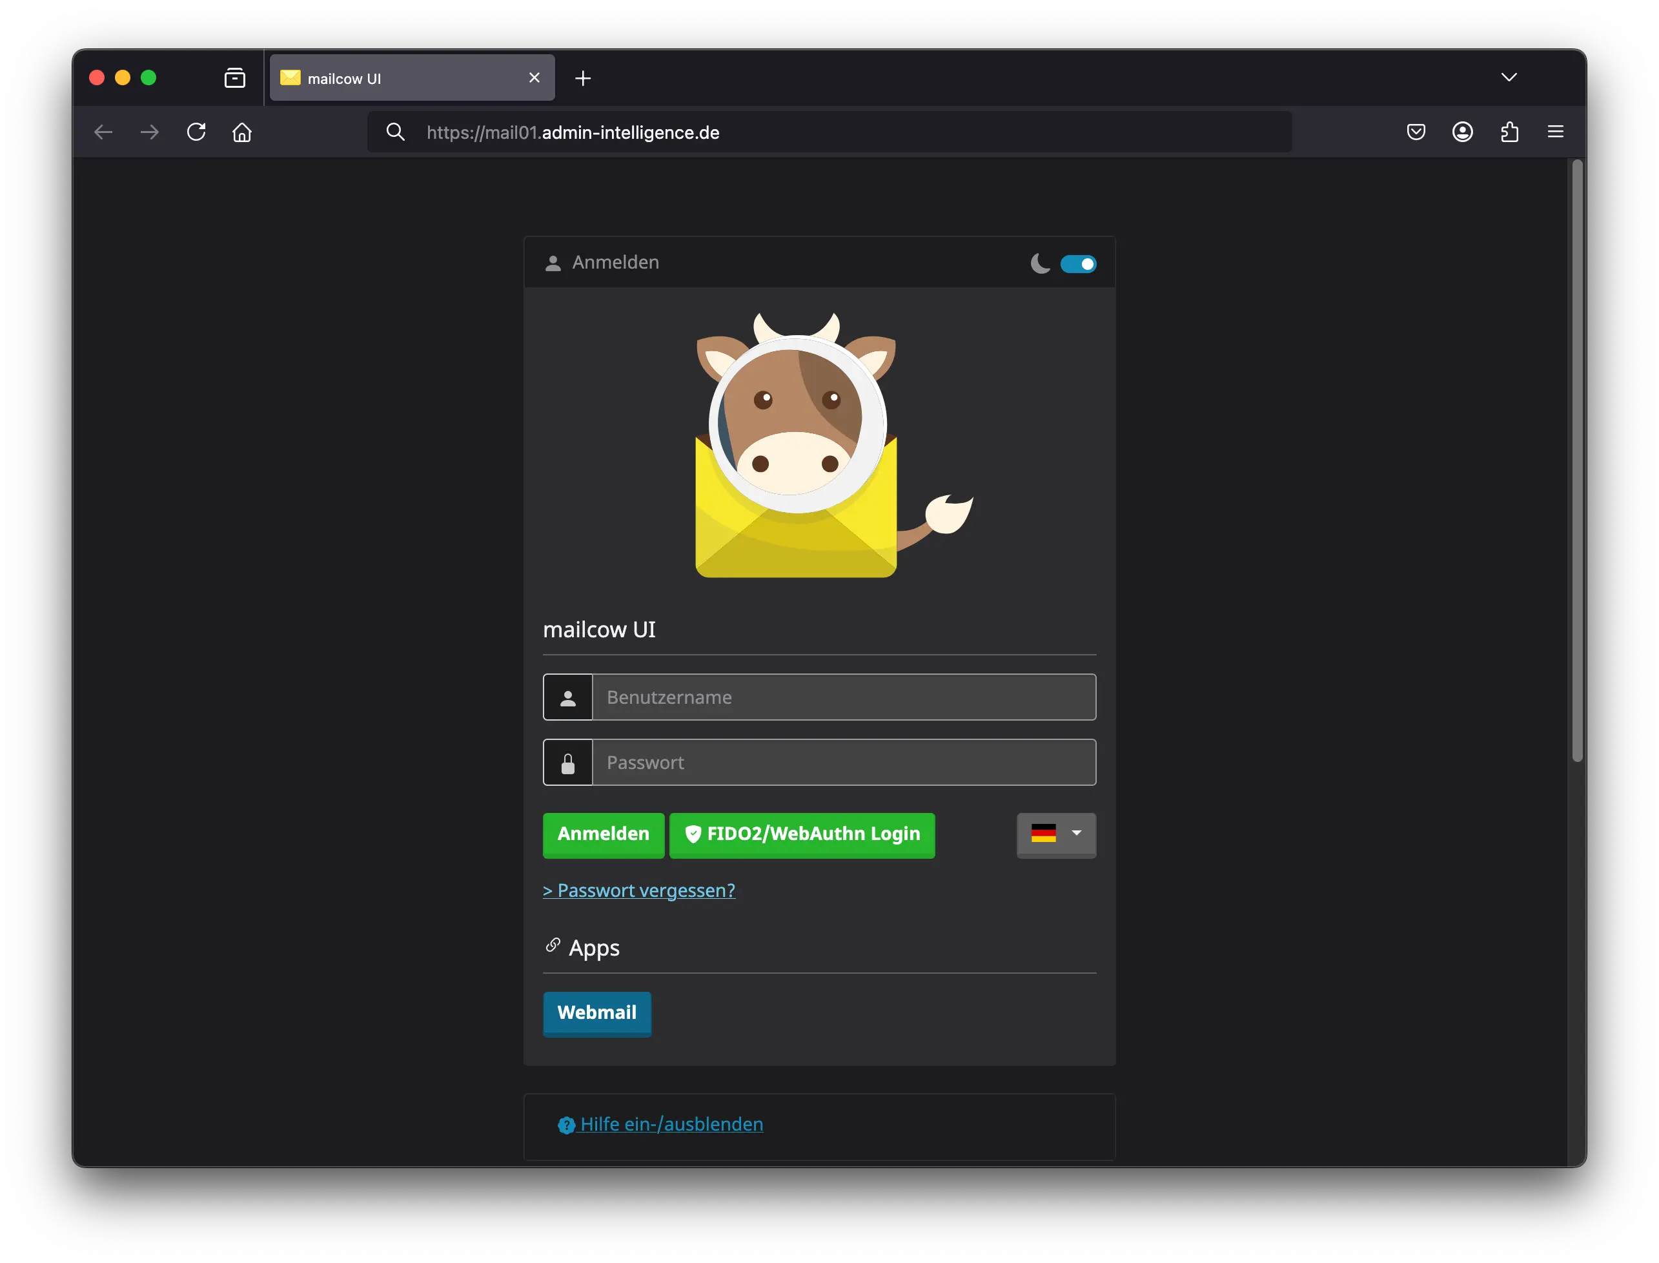Click the question mark icon beside Hilfe

pos(565,1125)
